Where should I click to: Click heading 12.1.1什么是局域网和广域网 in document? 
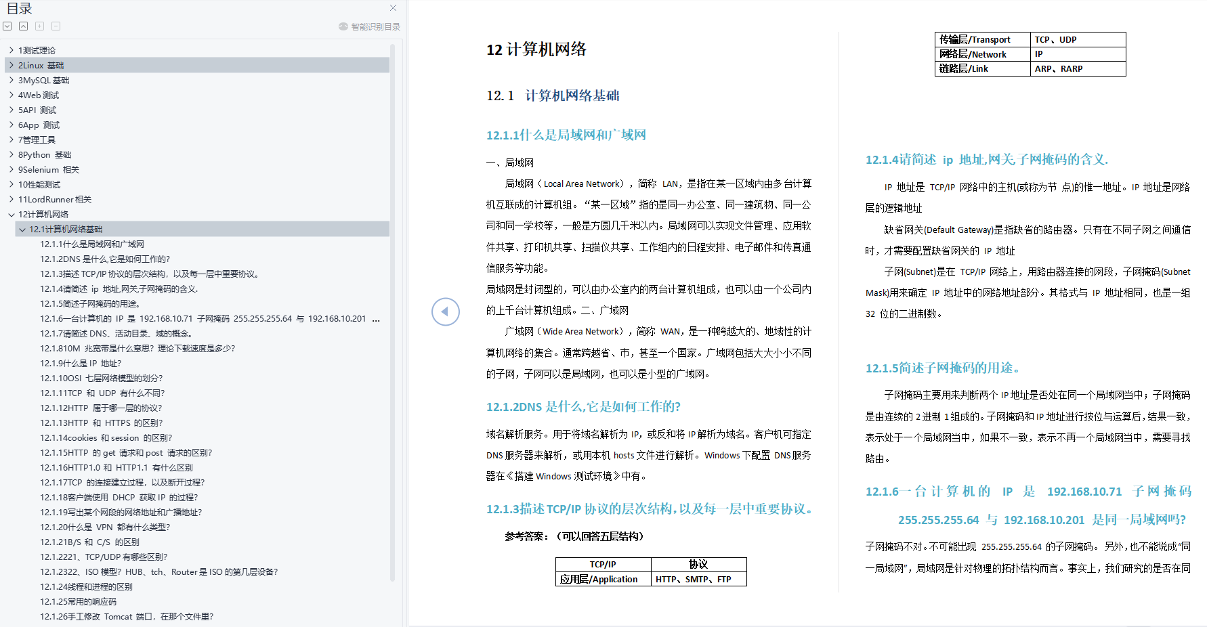tap(566, 135)
